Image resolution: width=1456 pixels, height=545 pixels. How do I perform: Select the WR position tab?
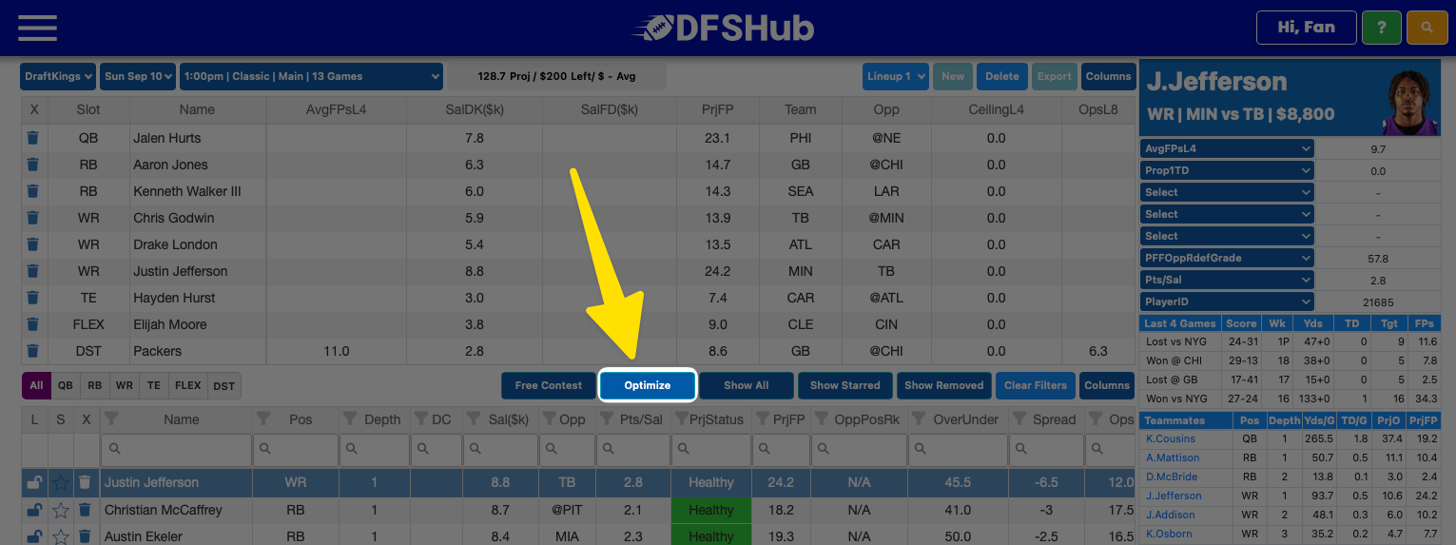point(124,385)
